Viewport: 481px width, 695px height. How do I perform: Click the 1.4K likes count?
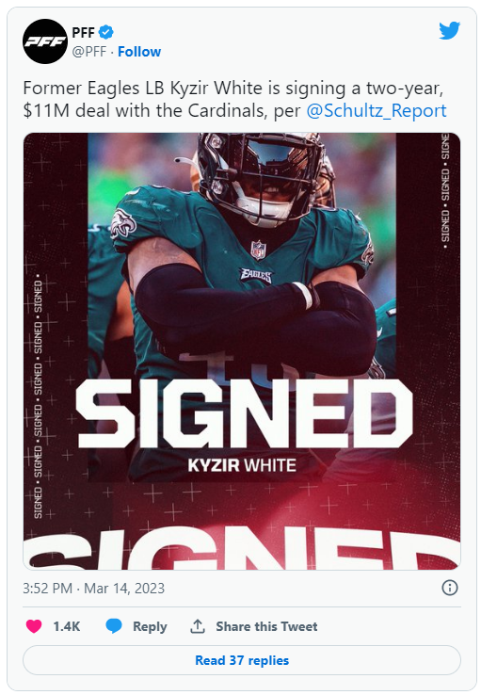click(x=67, y=626)
